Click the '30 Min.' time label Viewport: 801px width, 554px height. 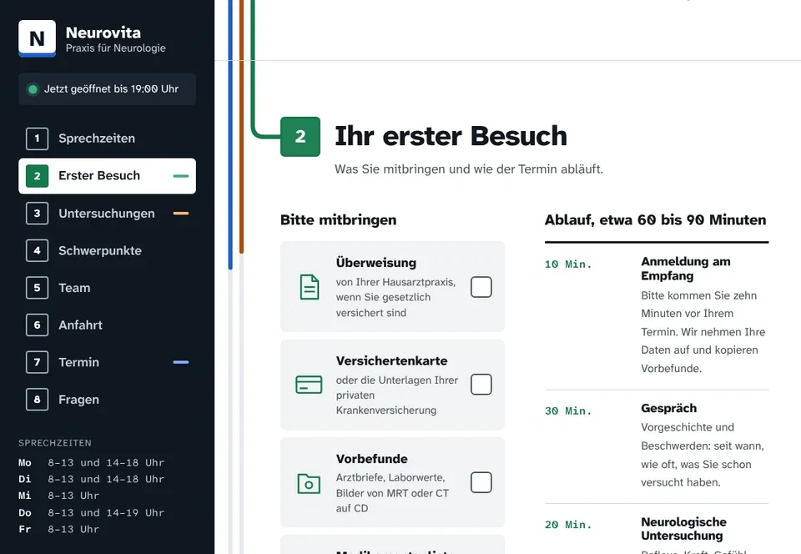tap(568, 411)
